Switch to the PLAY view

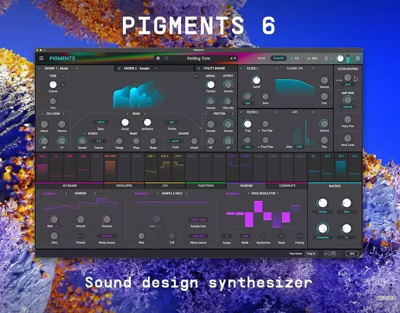click(262, 58)
